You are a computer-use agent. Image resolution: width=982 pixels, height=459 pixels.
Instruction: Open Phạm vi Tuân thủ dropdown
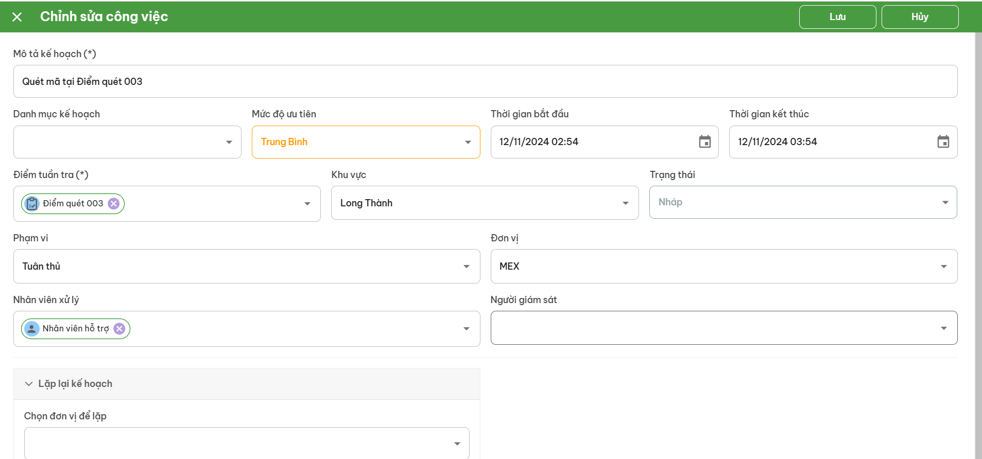pos(247,266)
